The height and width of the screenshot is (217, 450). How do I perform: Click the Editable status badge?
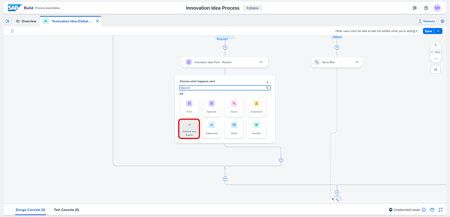(252, 8)
